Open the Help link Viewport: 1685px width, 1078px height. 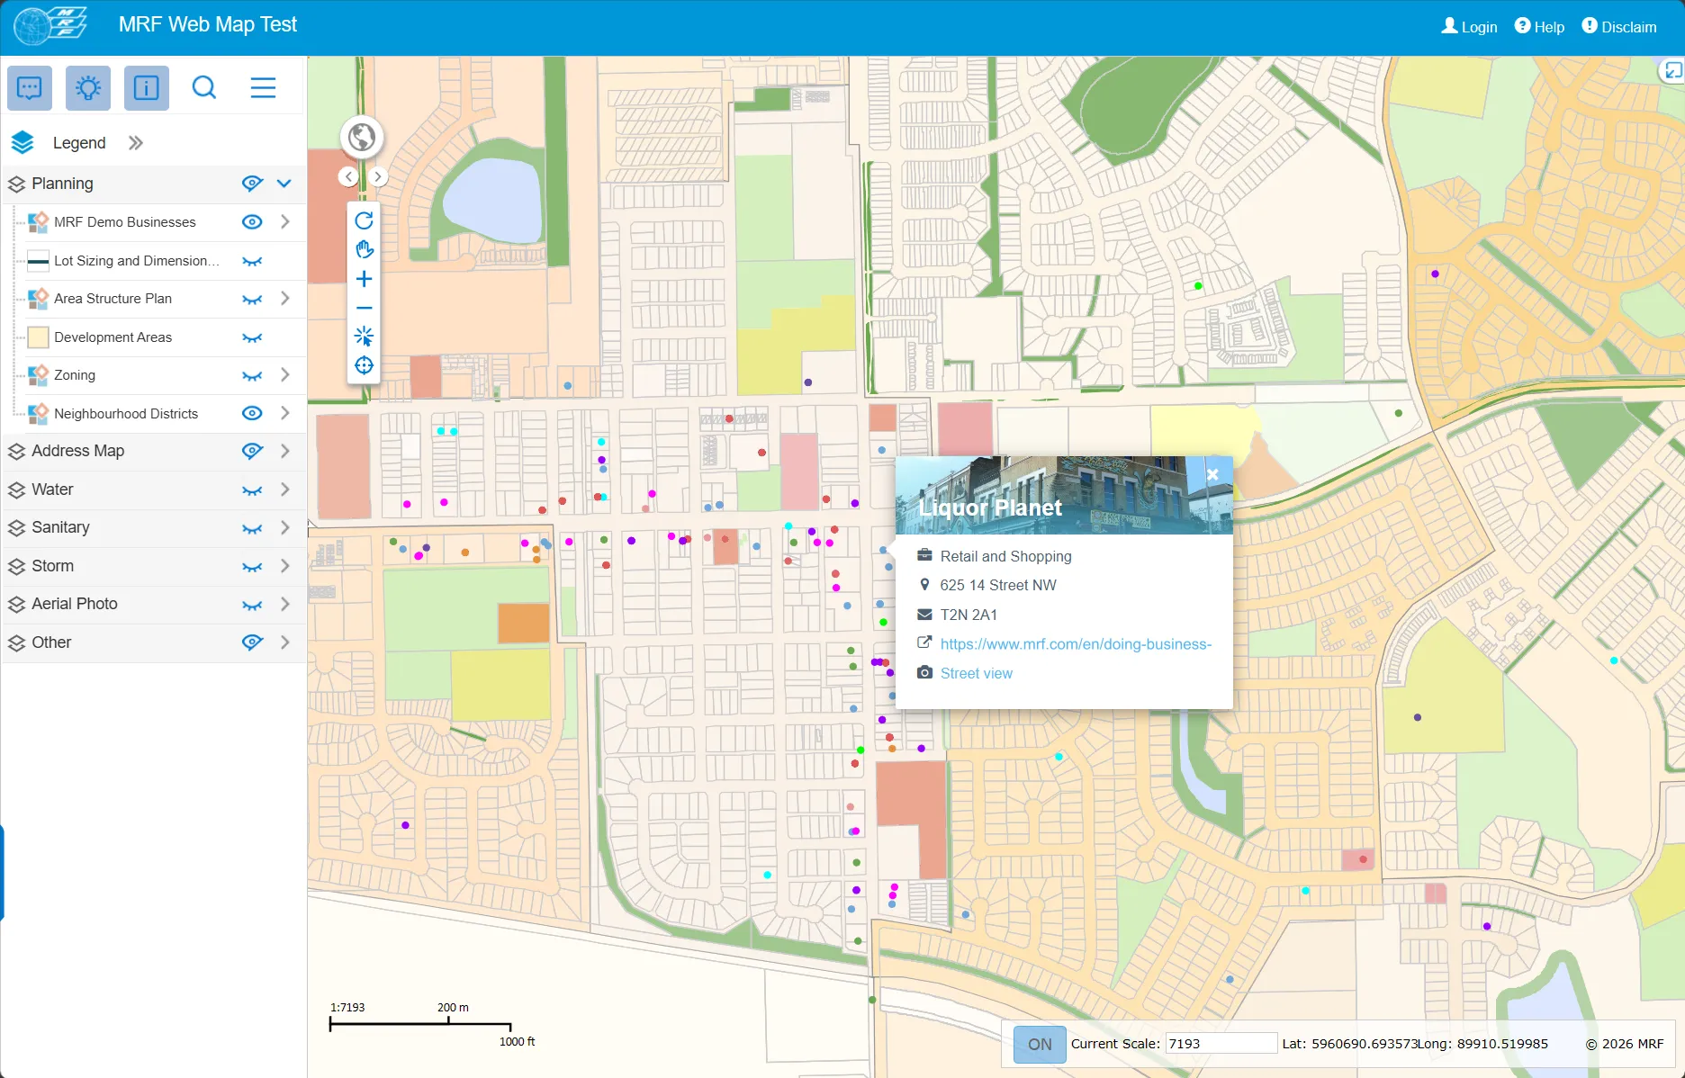(1539, 27)
